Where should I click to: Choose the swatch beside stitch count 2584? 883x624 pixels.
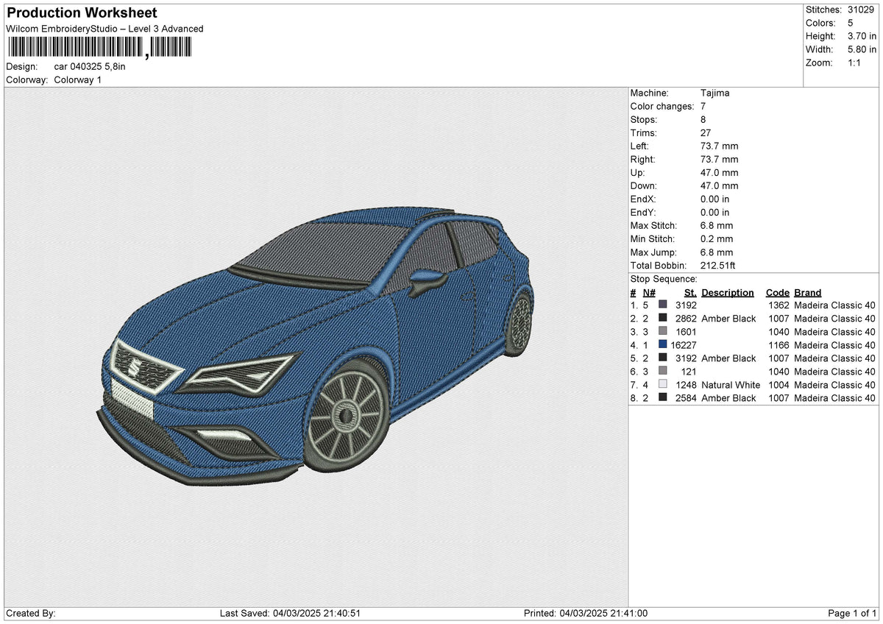[x=663, y=398]
